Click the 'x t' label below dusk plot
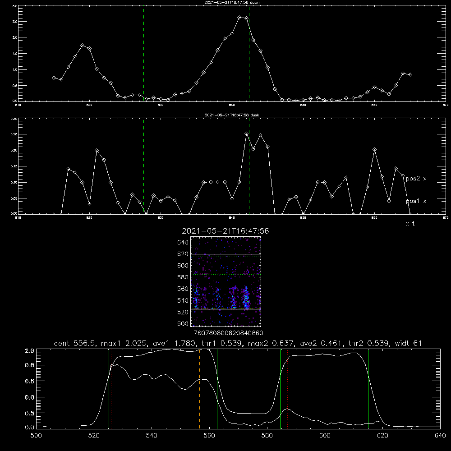The image size is (451, 451). [x=410, y=224]
